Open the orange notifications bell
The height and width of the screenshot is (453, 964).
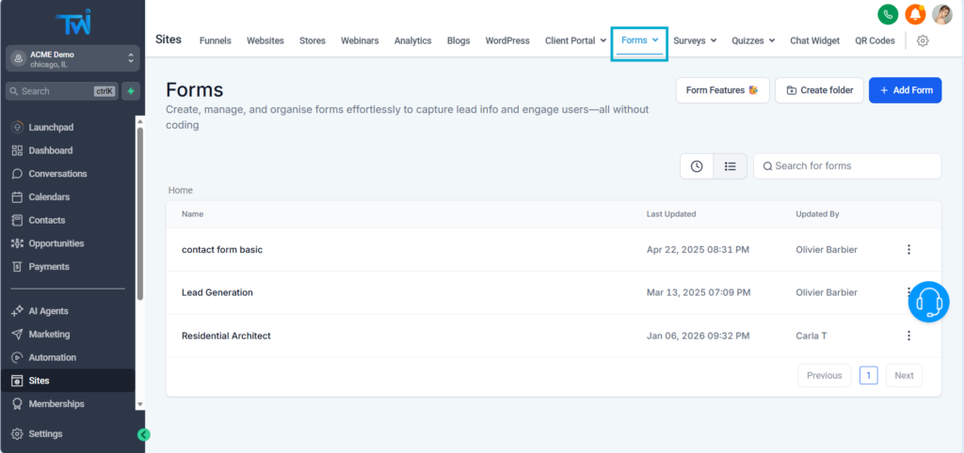[915, 14]
